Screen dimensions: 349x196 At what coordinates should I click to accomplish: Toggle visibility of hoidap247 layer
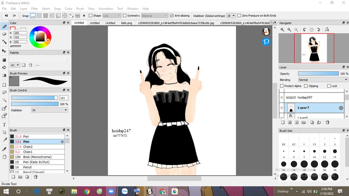[282, 98]
